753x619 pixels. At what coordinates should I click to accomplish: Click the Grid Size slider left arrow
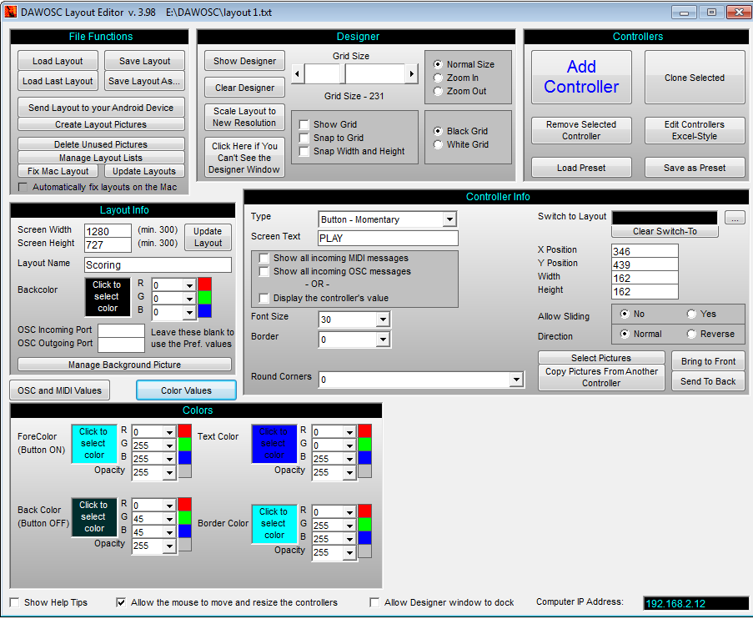tap(298, 74)
